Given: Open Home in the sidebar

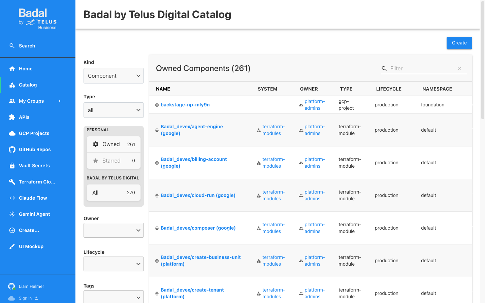Looking at the screenshot, I should (38, 69).
